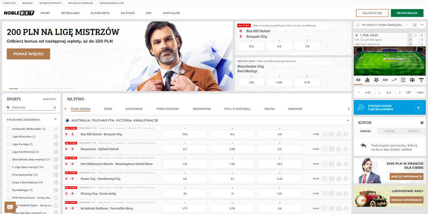Open pitch view icon for Hume City row

332,179
